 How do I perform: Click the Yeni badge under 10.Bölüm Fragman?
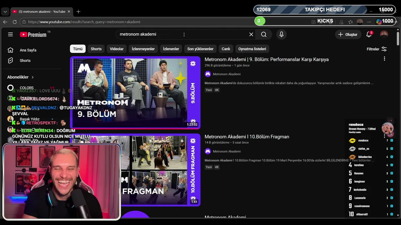(x=209, y=167)
